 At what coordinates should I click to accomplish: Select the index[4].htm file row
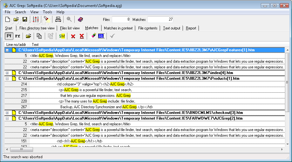click(145, 73)
